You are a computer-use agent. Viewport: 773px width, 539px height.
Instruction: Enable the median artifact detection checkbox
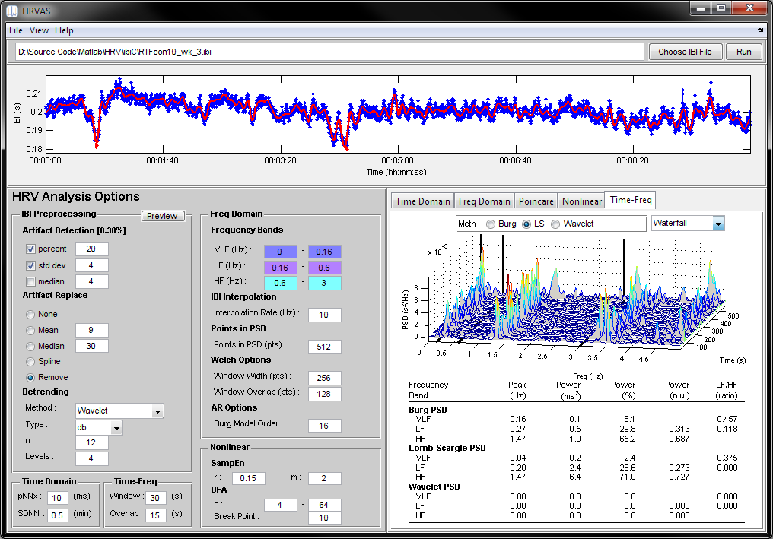point(31,281)
